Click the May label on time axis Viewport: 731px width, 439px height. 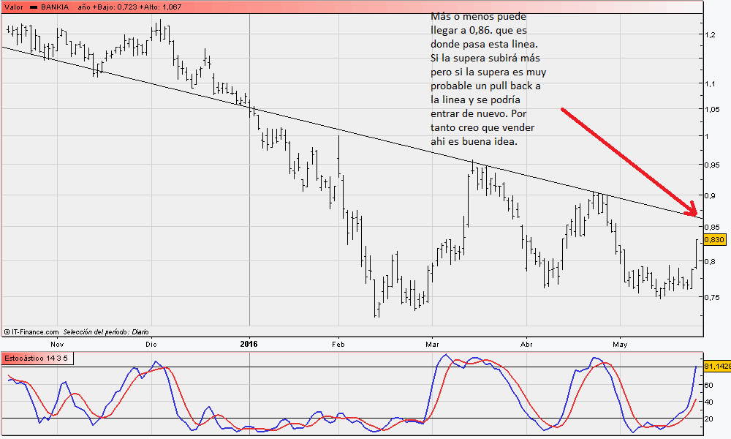tap(620, 342)
